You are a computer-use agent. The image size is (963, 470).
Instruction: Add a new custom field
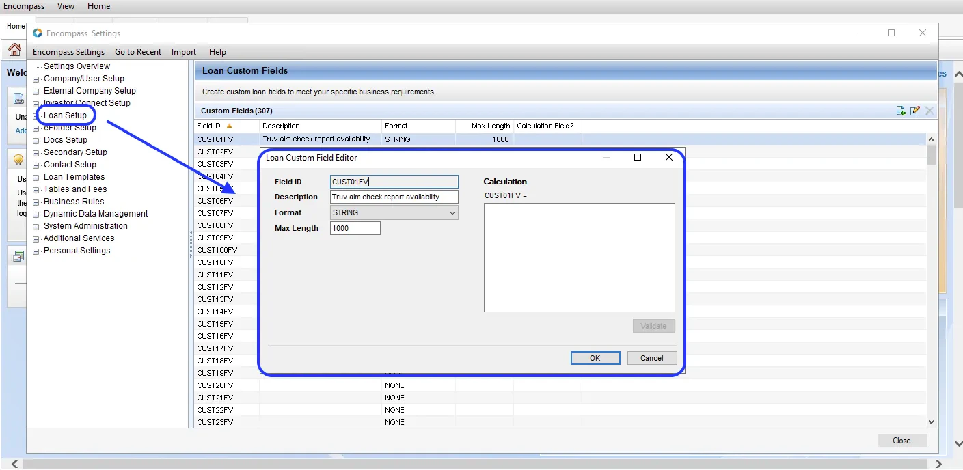900,110
